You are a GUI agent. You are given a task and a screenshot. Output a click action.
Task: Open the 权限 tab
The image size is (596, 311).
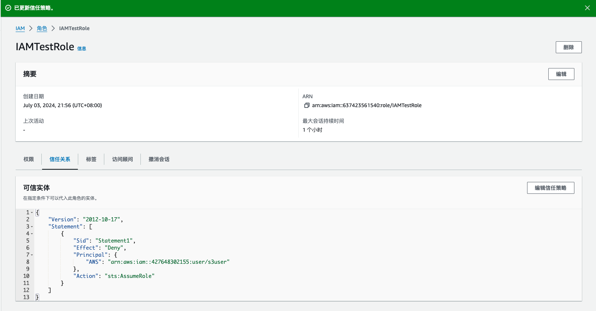point(29,159)
